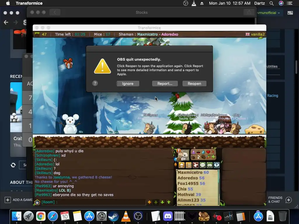Click the Ignore button in OBS dialog
This screenshot has height=224, width=299.
point(128,83)
